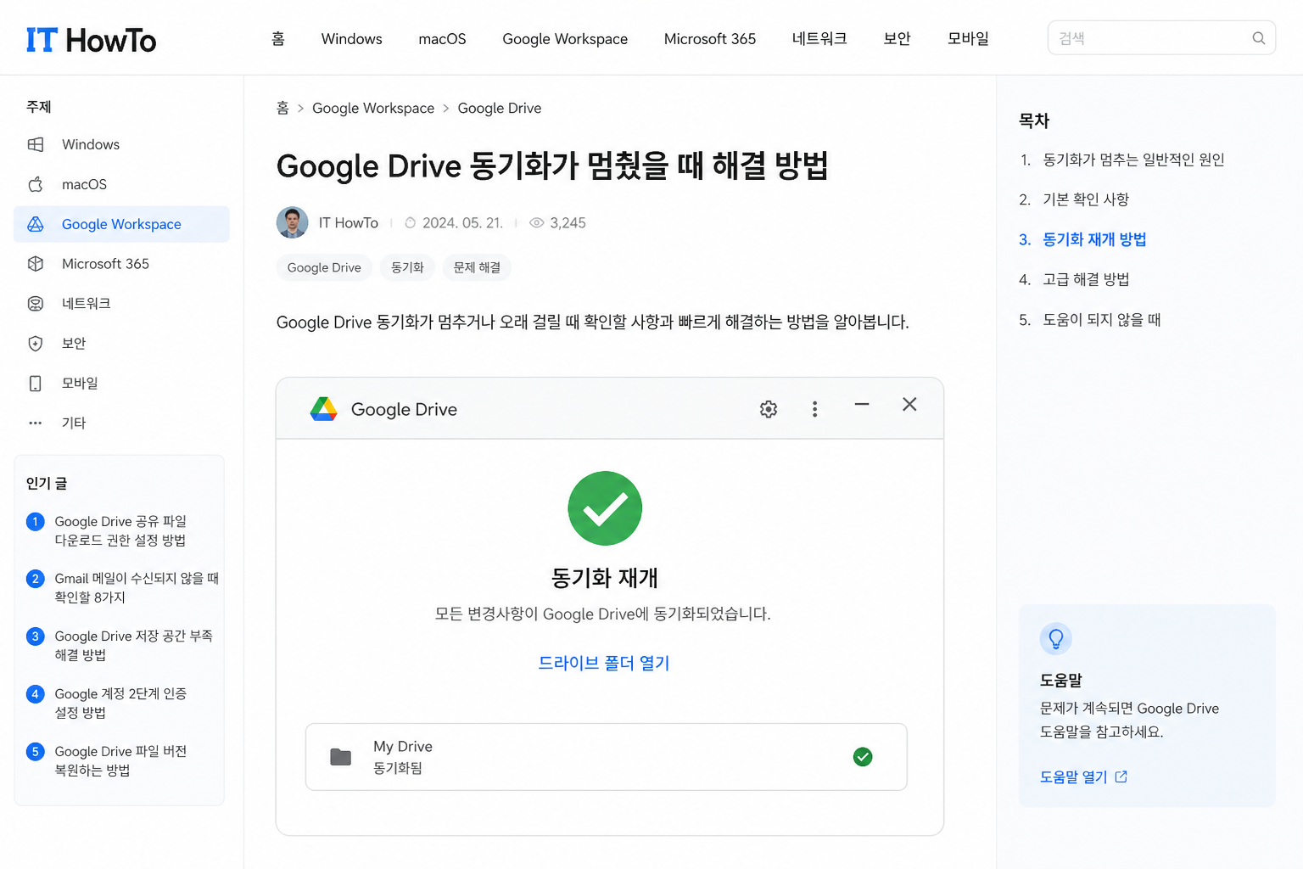Click the 3,245 view count
The width and height of the screenshot is (1303, 869).
[x=568, y=223]
